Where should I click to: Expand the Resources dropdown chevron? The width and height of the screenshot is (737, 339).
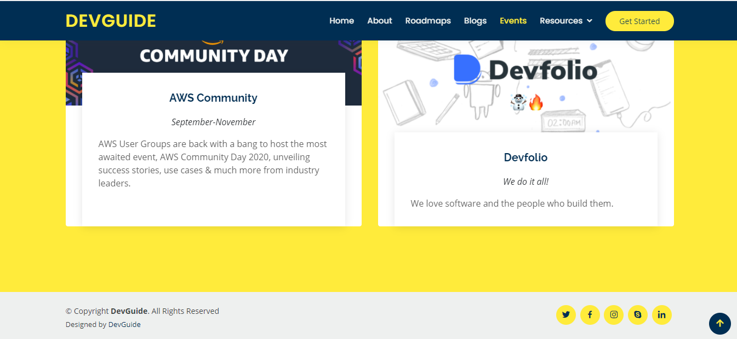tap(590, 21)
